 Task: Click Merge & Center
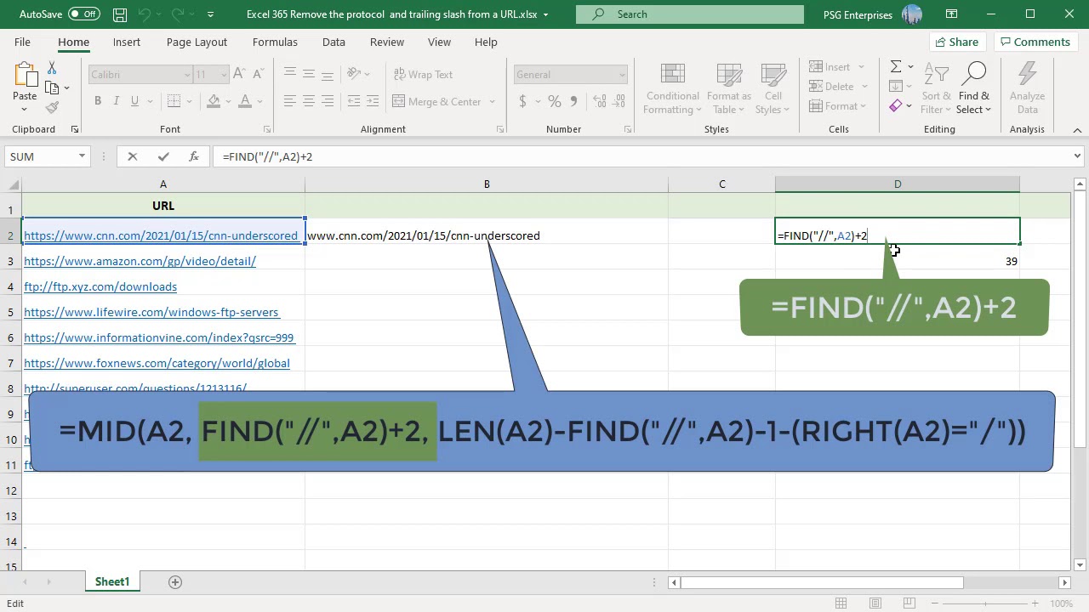coord(436,101)
